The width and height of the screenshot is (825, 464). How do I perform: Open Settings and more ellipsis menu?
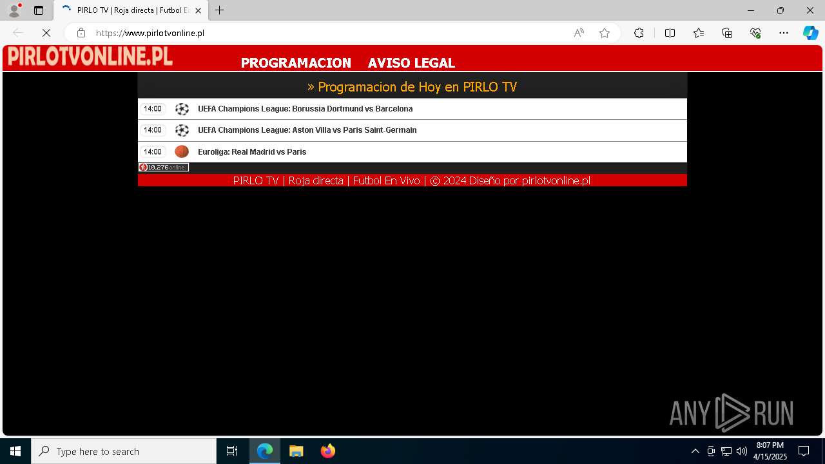point(784,33)
